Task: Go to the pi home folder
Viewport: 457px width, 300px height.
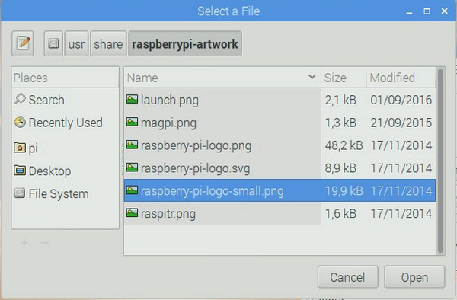Action: click(x=66, y=148)
